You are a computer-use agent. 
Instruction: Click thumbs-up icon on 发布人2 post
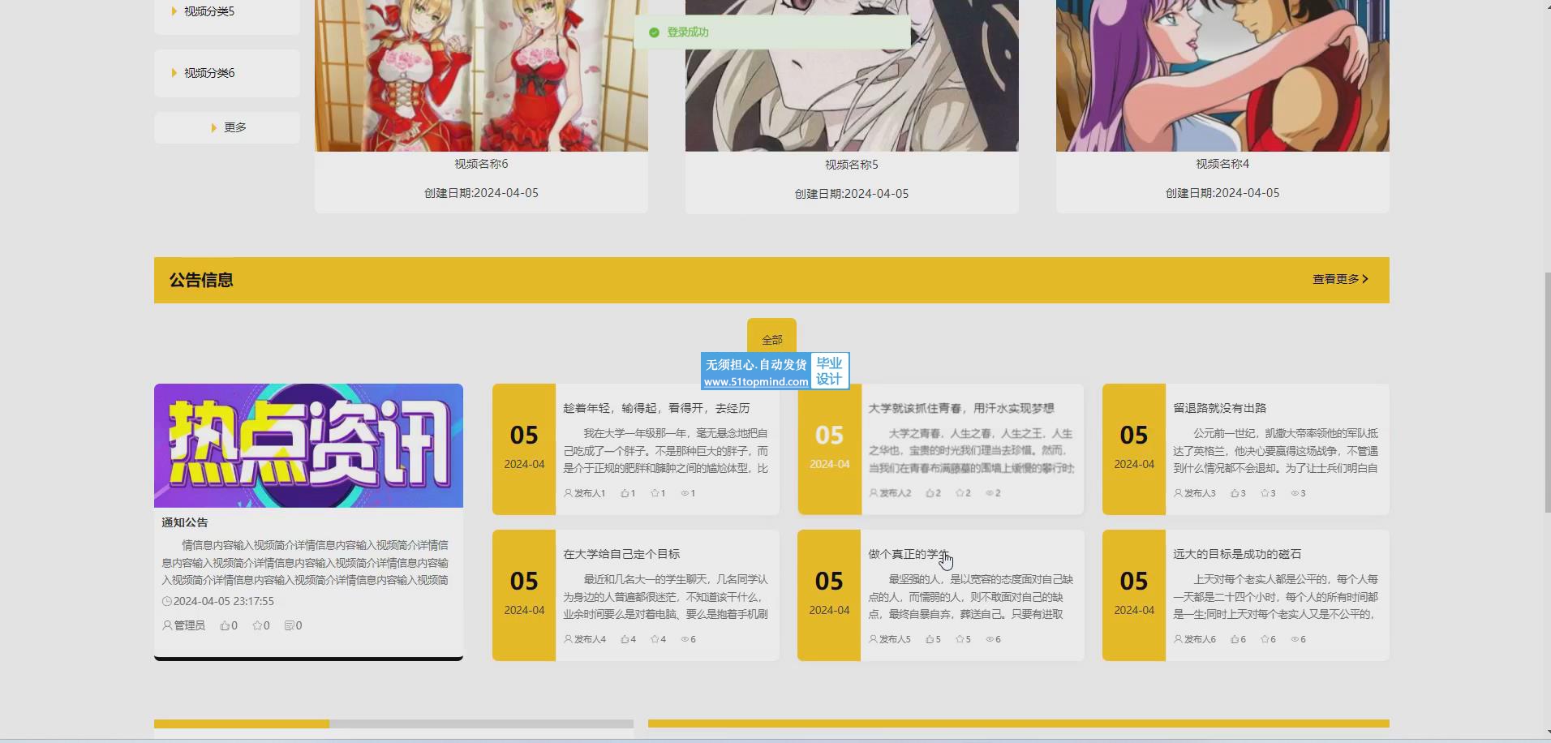pos(930,493)
